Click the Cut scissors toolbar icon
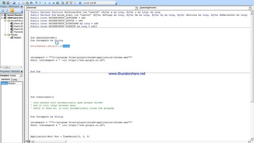 coord(19,3)
